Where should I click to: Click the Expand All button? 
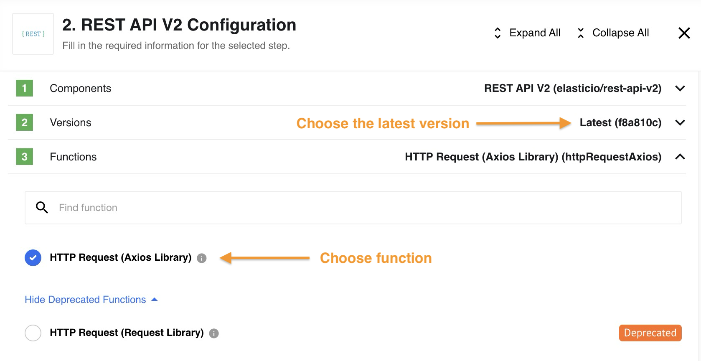coord(527,33)
